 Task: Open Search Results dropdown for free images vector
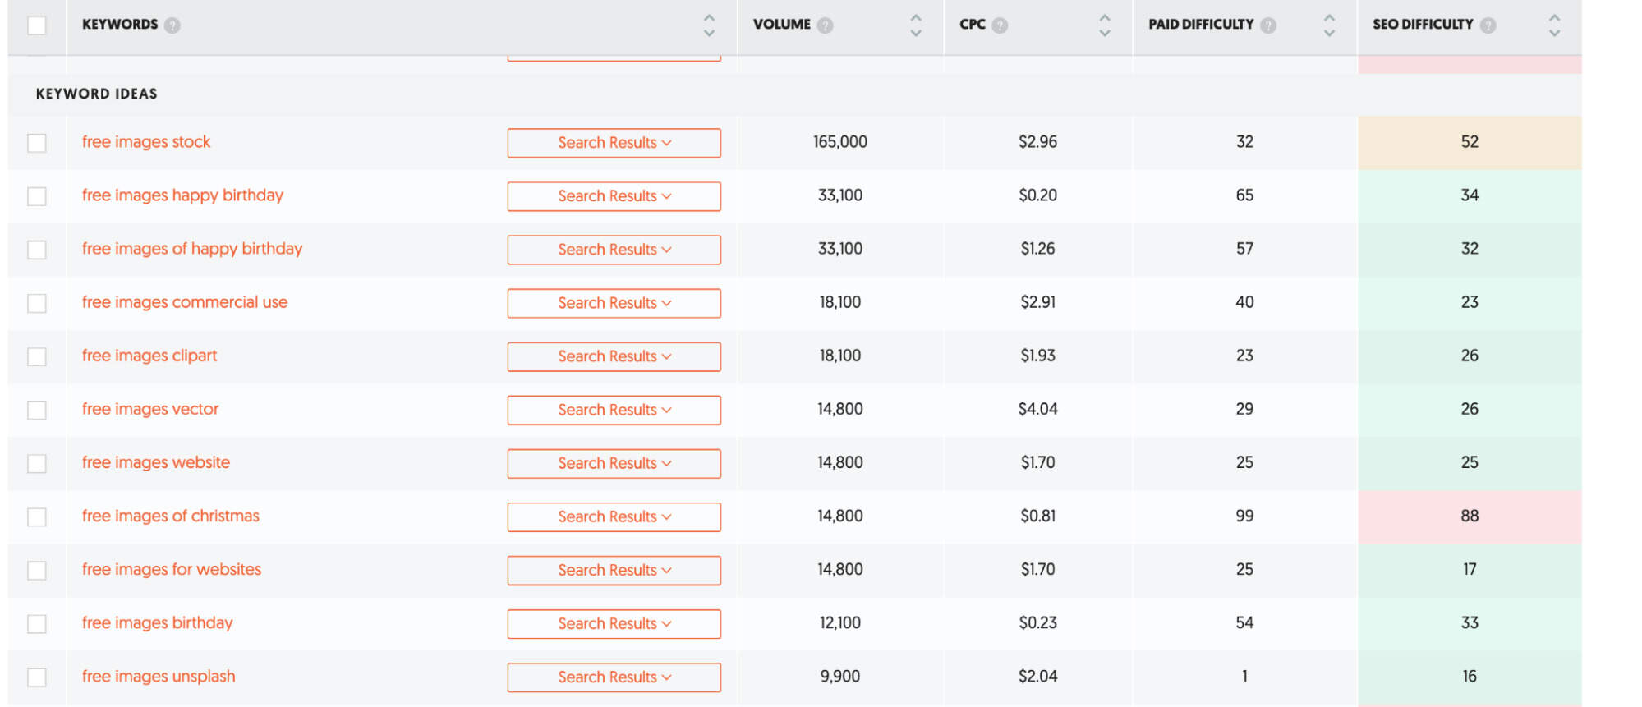pos(614,410)
